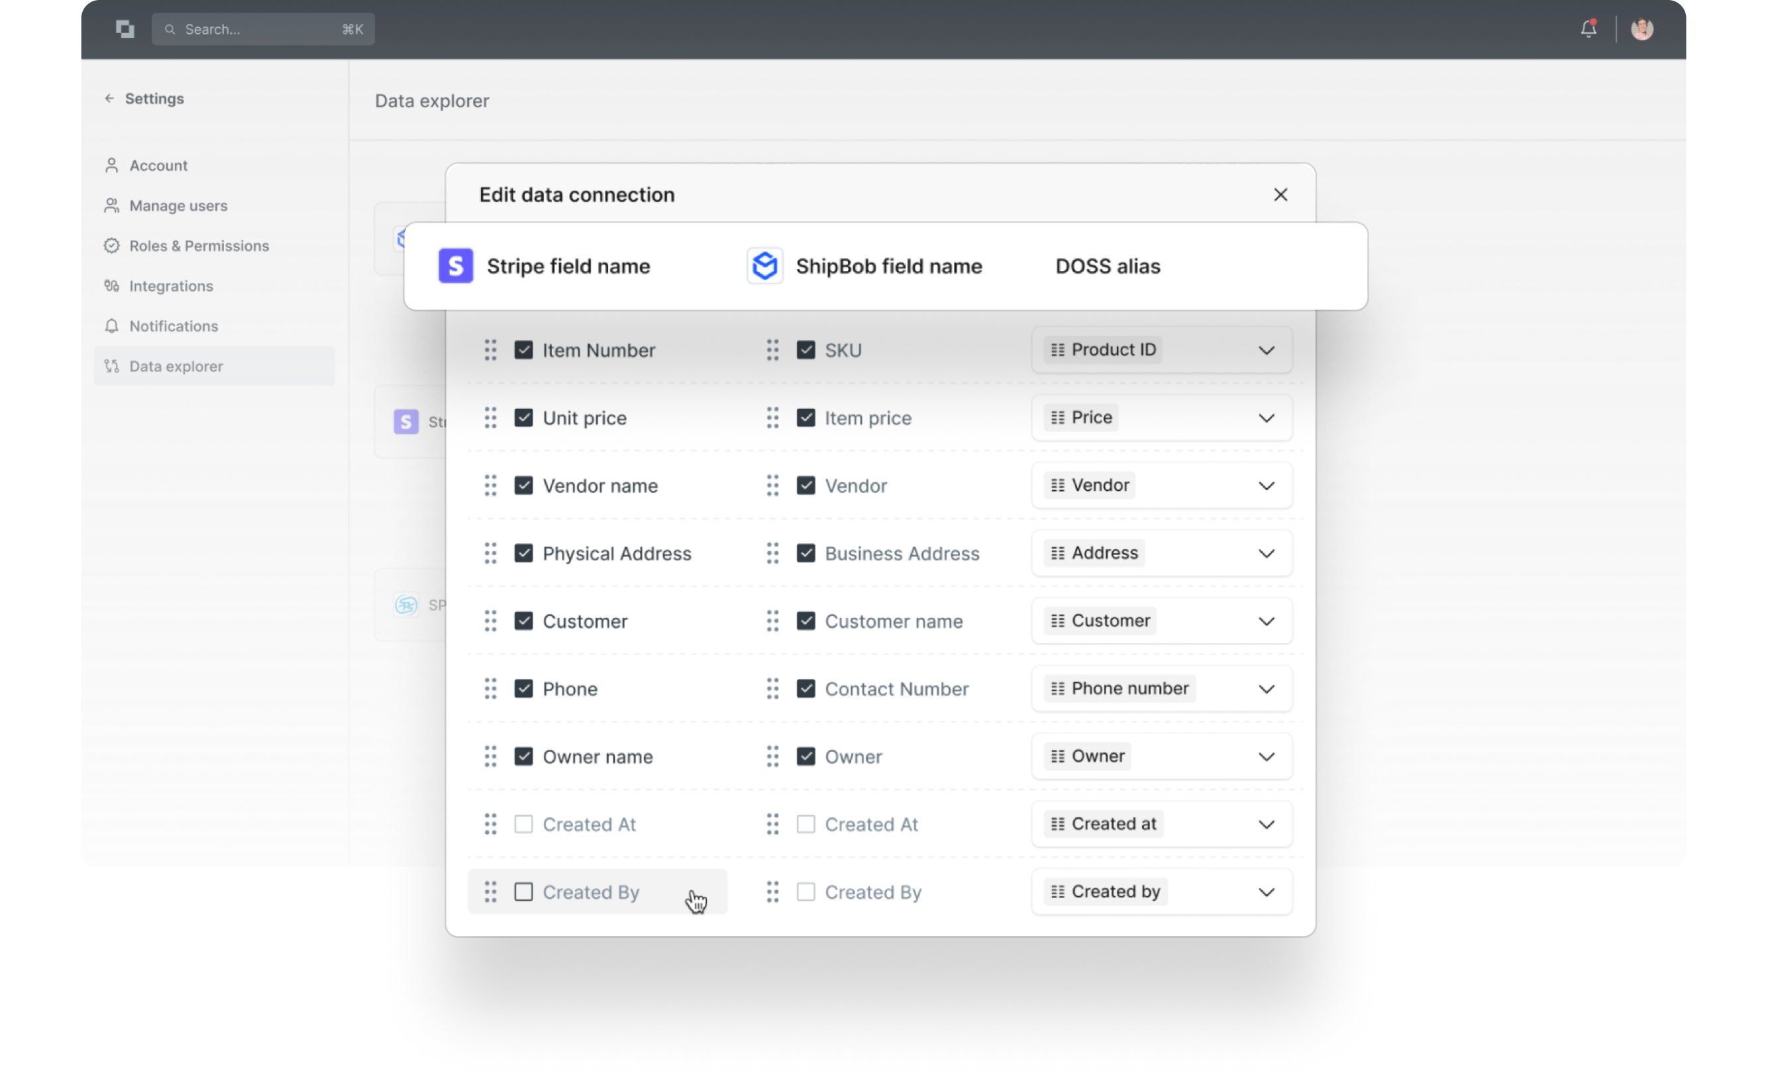1772x1085 pixels.
Task: Click the drag handle beside Contact Number
Action: coord(772,689)
